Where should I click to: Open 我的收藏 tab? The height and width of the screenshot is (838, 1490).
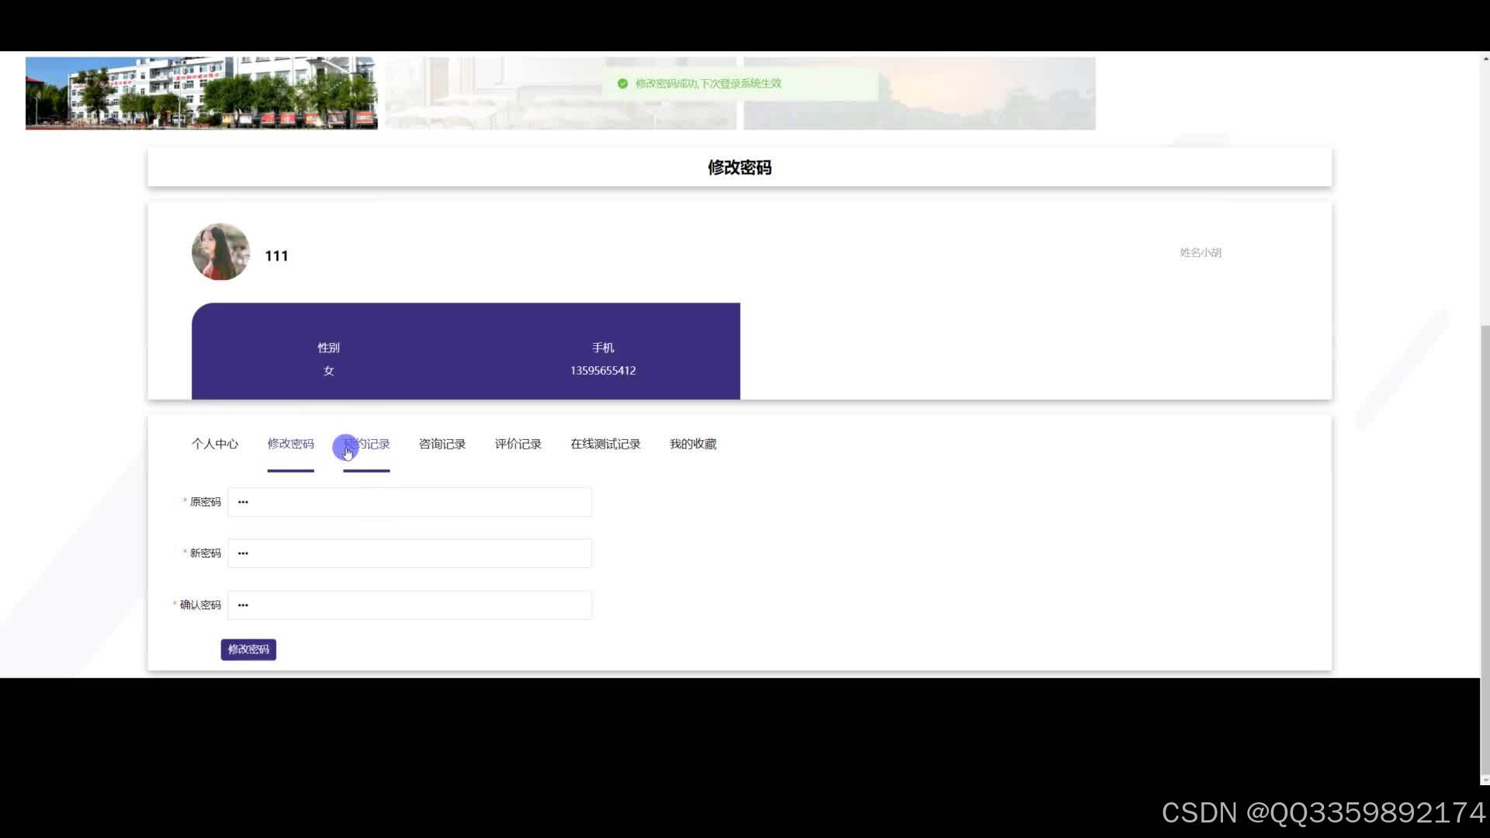pos(692,444)
